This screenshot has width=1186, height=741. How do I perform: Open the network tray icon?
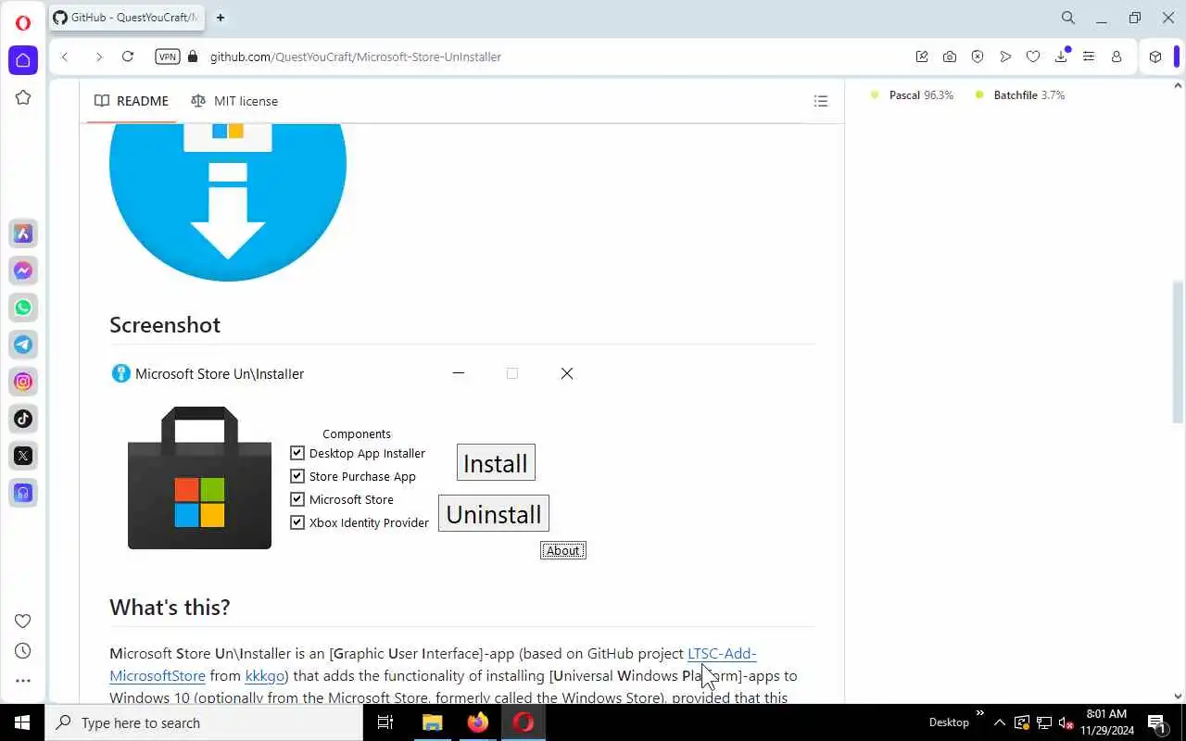1044,722
